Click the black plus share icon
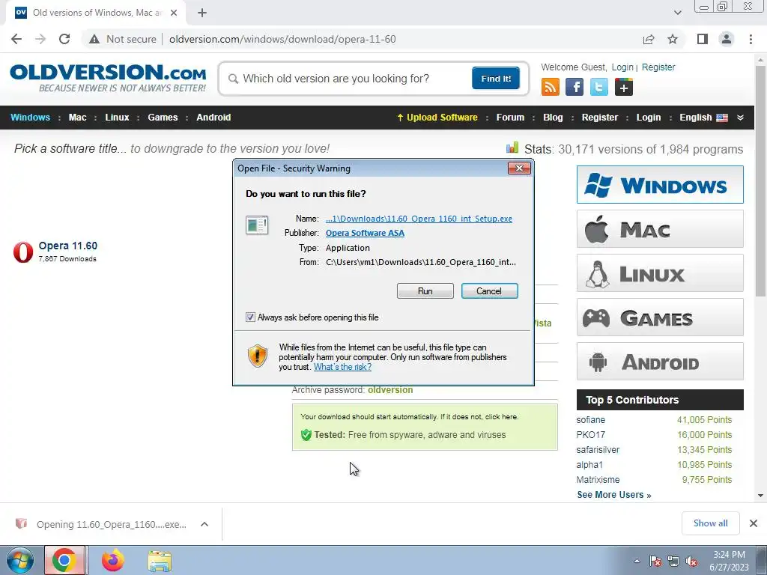Image resolution: width=767 pixels, height=575 pixels. 624,87
